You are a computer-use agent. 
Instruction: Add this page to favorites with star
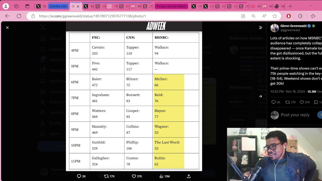275,16
